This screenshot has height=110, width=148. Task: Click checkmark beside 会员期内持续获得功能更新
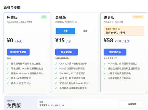pyautogui.click(x=56, y=88)
